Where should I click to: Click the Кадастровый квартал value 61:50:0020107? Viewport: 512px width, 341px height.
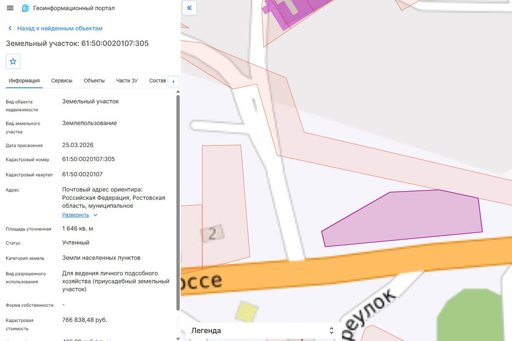(82, 174)
